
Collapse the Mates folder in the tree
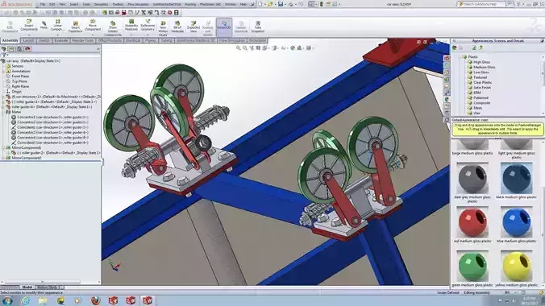click(x=3, y=112)
